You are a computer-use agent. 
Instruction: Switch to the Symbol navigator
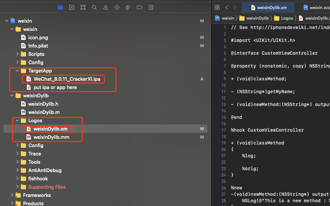click(83, 7)
